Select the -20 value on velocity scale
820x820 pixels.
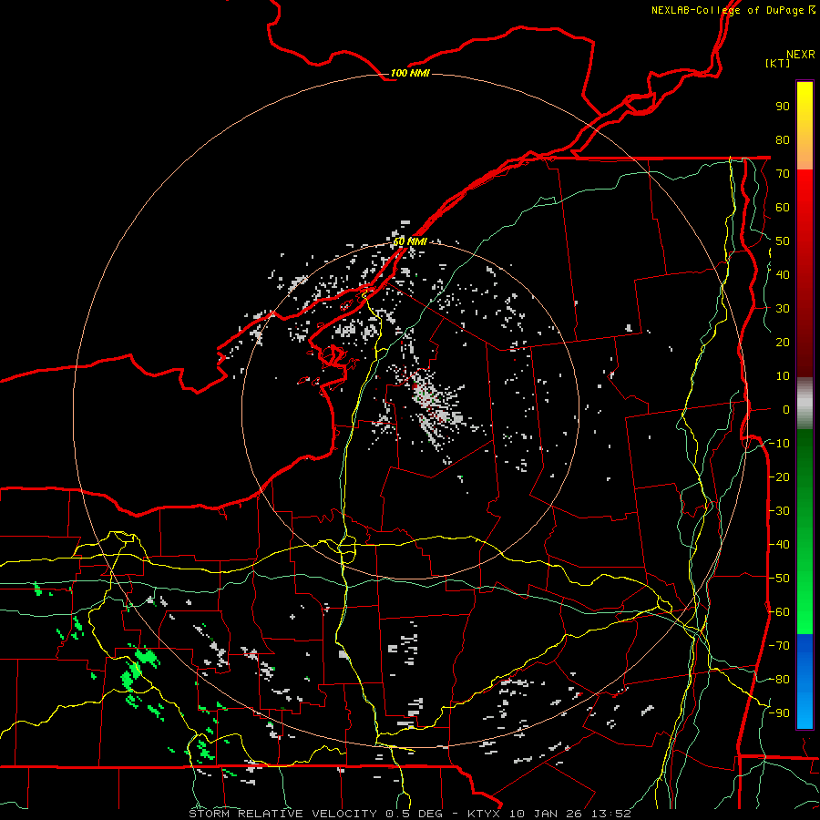pos(779,477)
